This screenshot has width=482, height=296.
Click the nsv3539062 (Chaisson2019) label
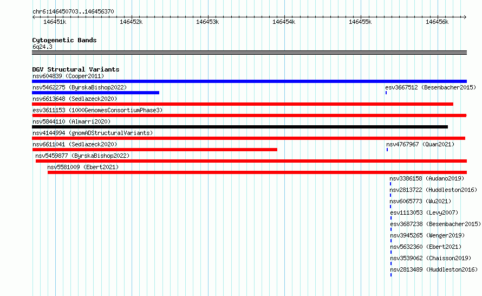pos(431,258)
